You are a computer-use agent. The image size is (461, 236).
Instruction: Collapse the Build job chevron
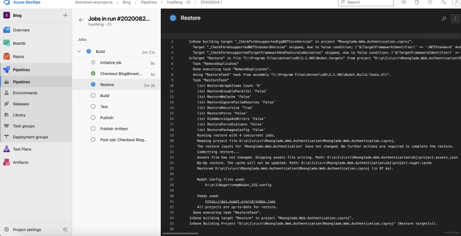[x=79, y=52]
